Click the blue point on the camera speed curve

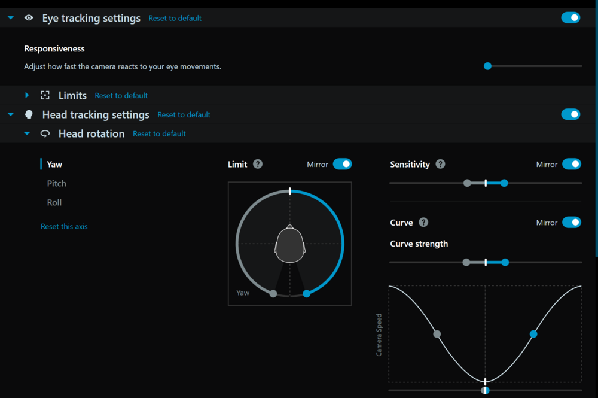click(x=533, y=334)
